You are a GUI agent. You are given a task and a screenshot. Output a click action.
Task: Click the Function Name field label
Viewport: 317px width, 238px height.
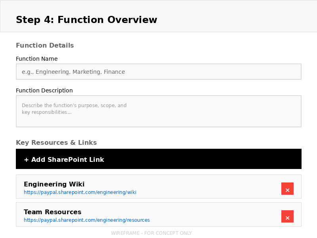click(36, 59)
